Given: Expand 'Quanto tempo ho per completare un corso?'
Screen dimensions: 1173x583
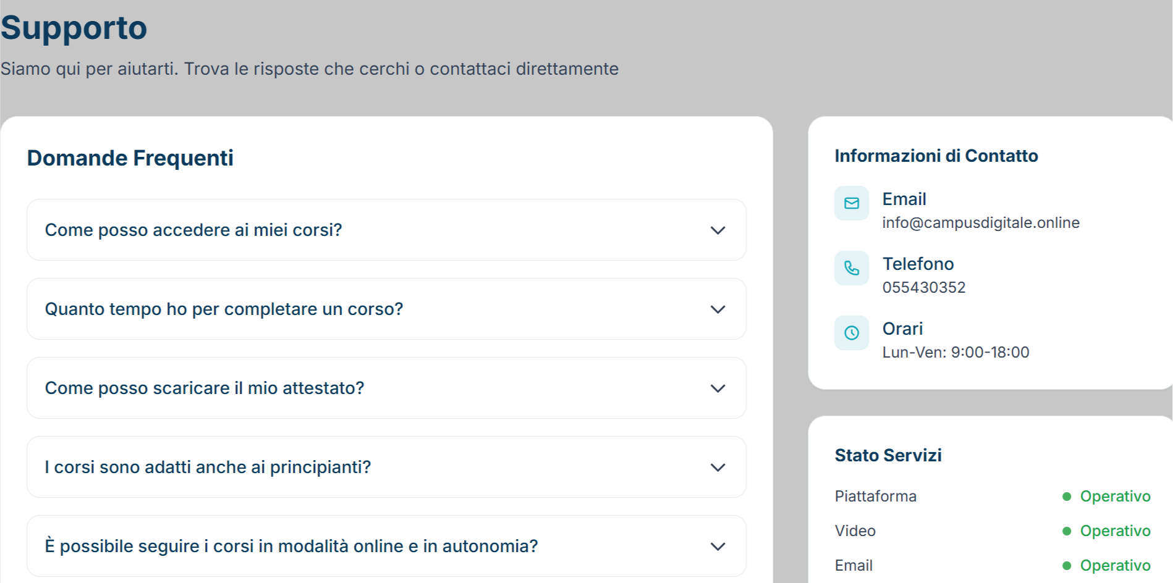Looking at the screenshot, I should [386, 309].
